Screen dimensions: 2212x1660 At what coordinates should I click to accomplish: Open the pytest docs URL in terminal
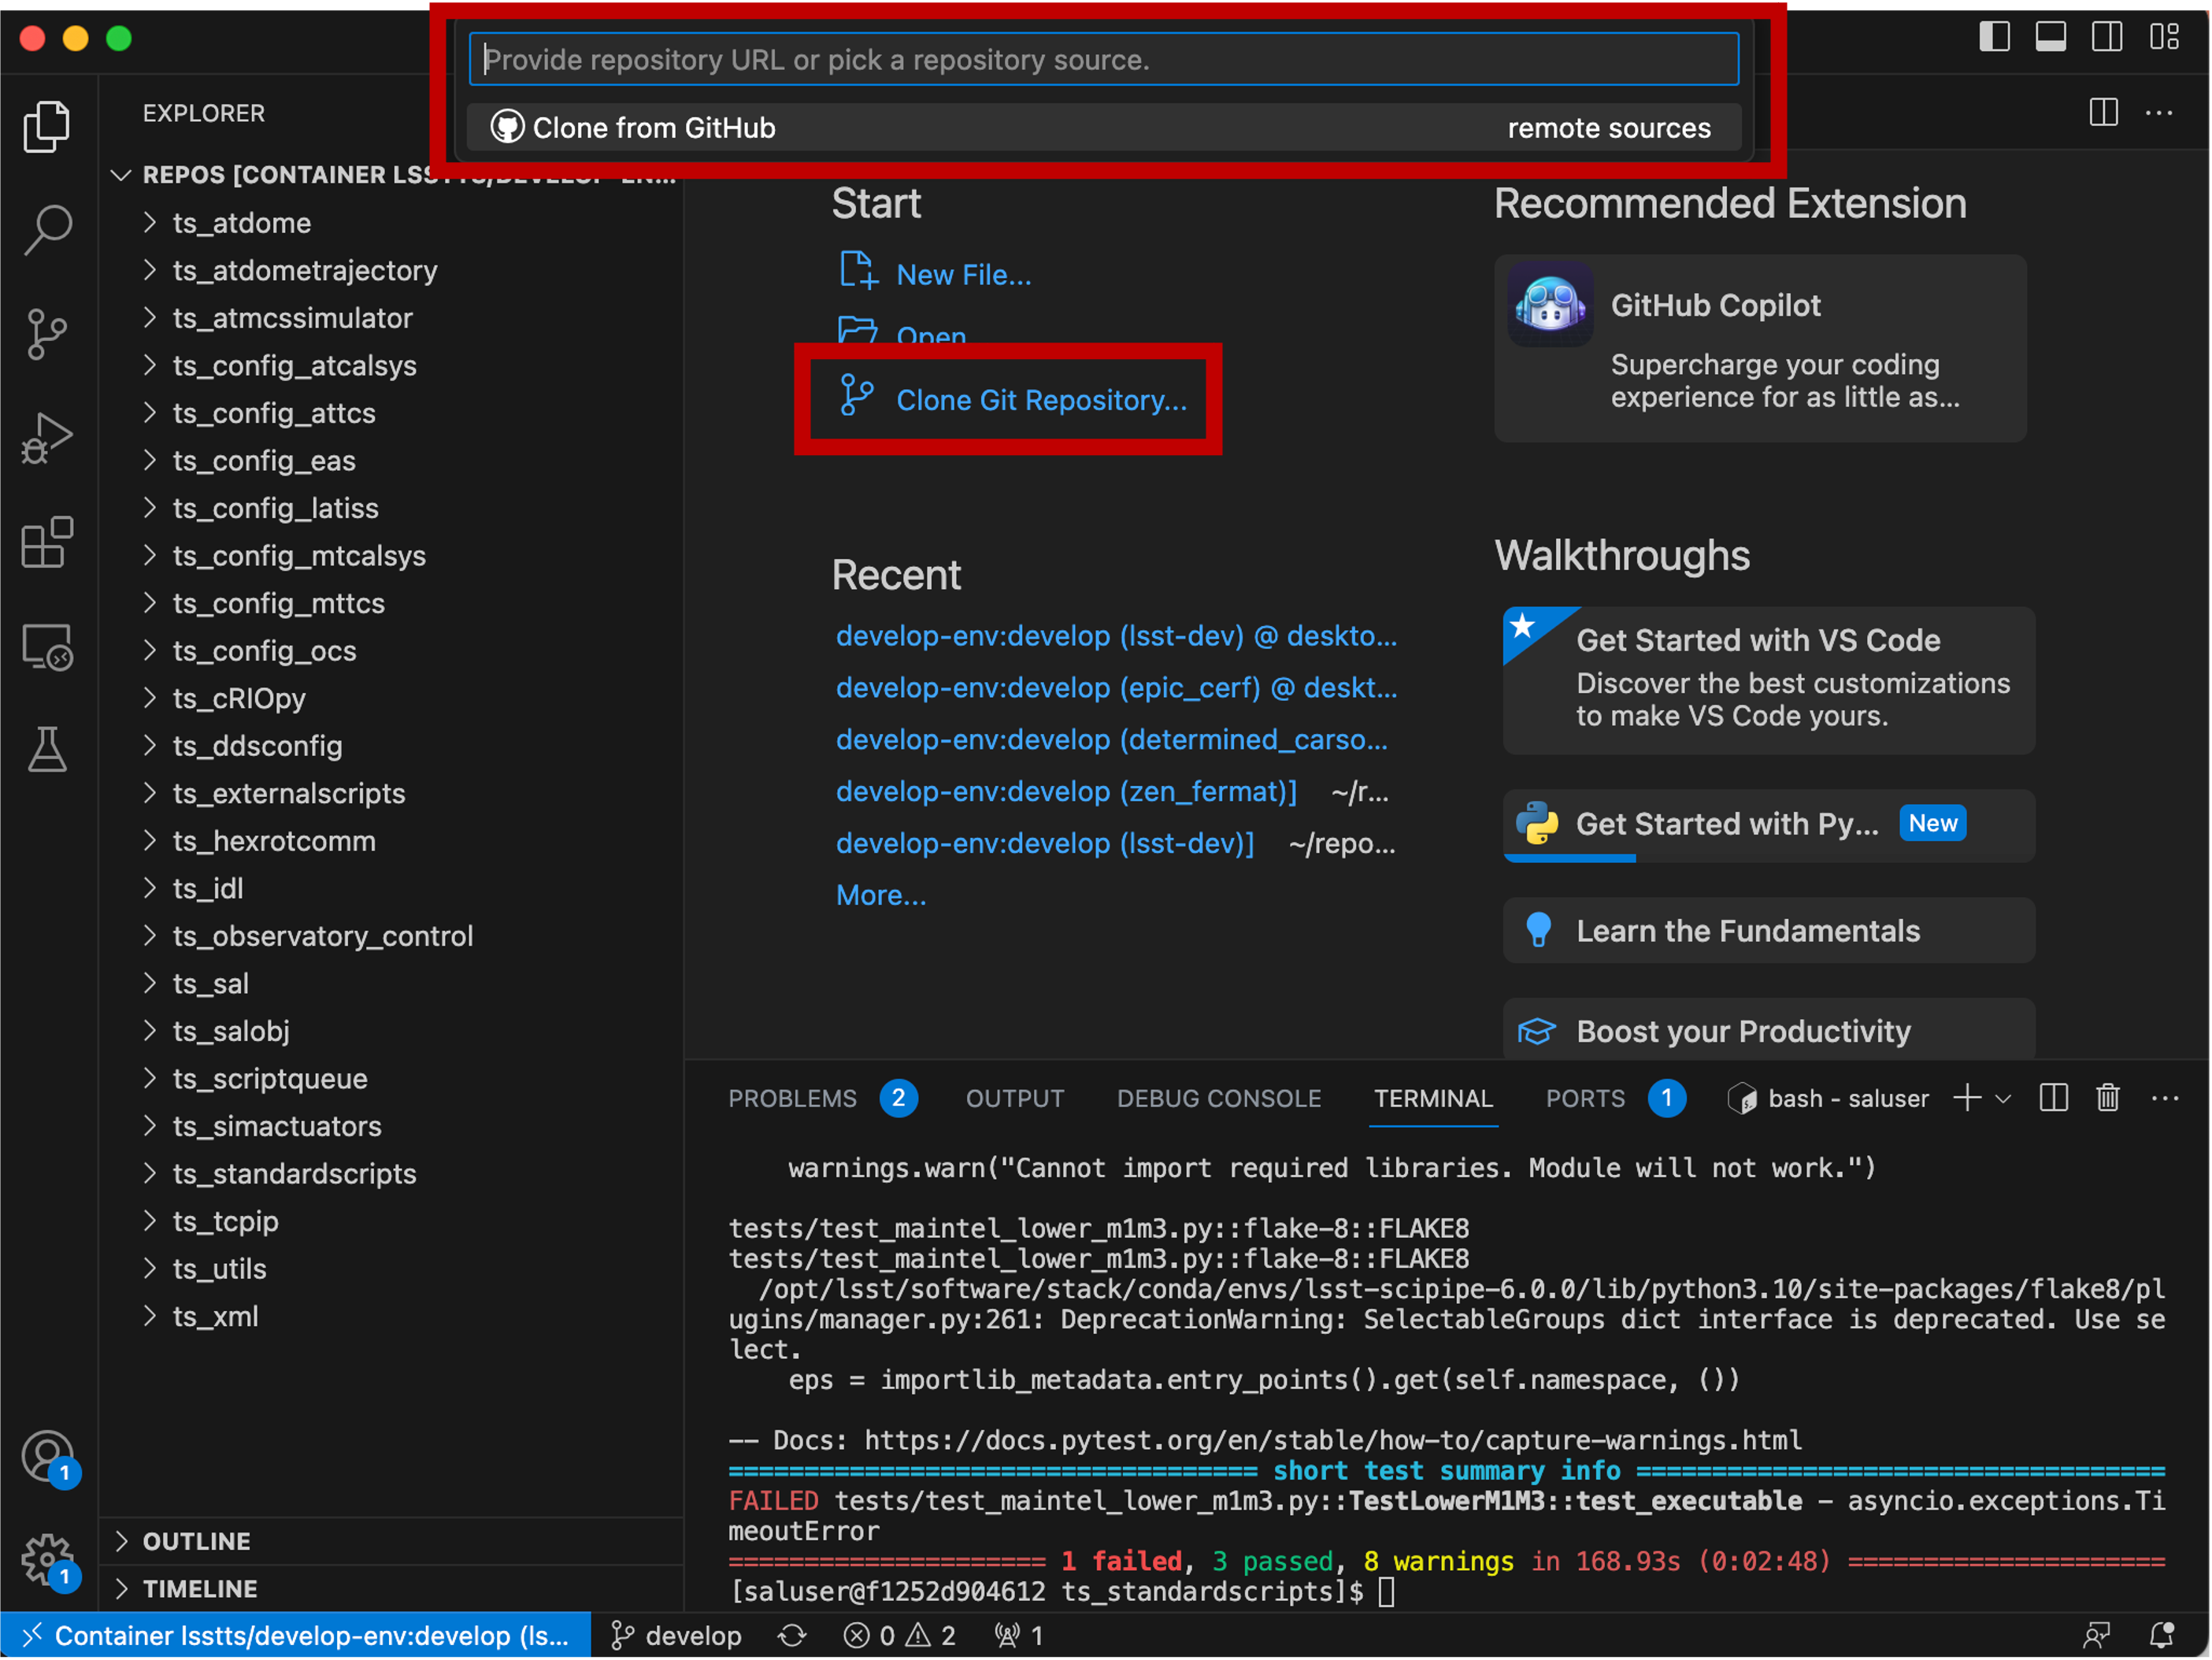coord(1334,1441)
